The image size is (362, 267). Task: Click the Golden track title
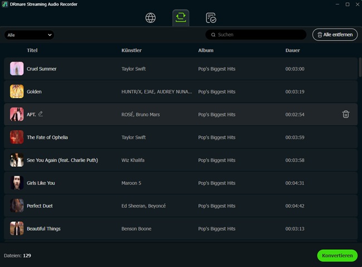(x=34, y=92)
